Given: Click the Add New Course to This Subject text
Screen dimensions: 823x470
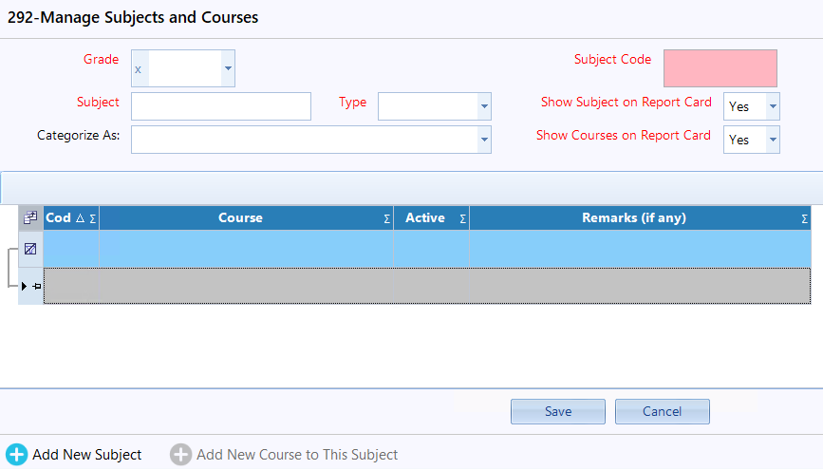Looking at the screenshot, I should pos(297,455).
